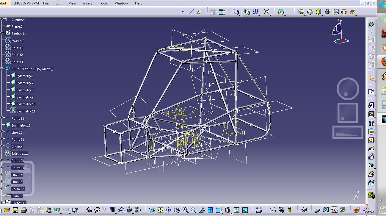The width and height of the screenshot is (386, 216).
Task: Activate the Translate transformation tool
Action: 236,12
